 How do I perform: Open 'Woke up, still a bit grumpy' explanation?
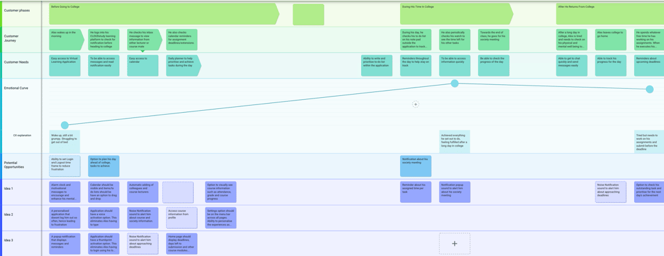64,142
